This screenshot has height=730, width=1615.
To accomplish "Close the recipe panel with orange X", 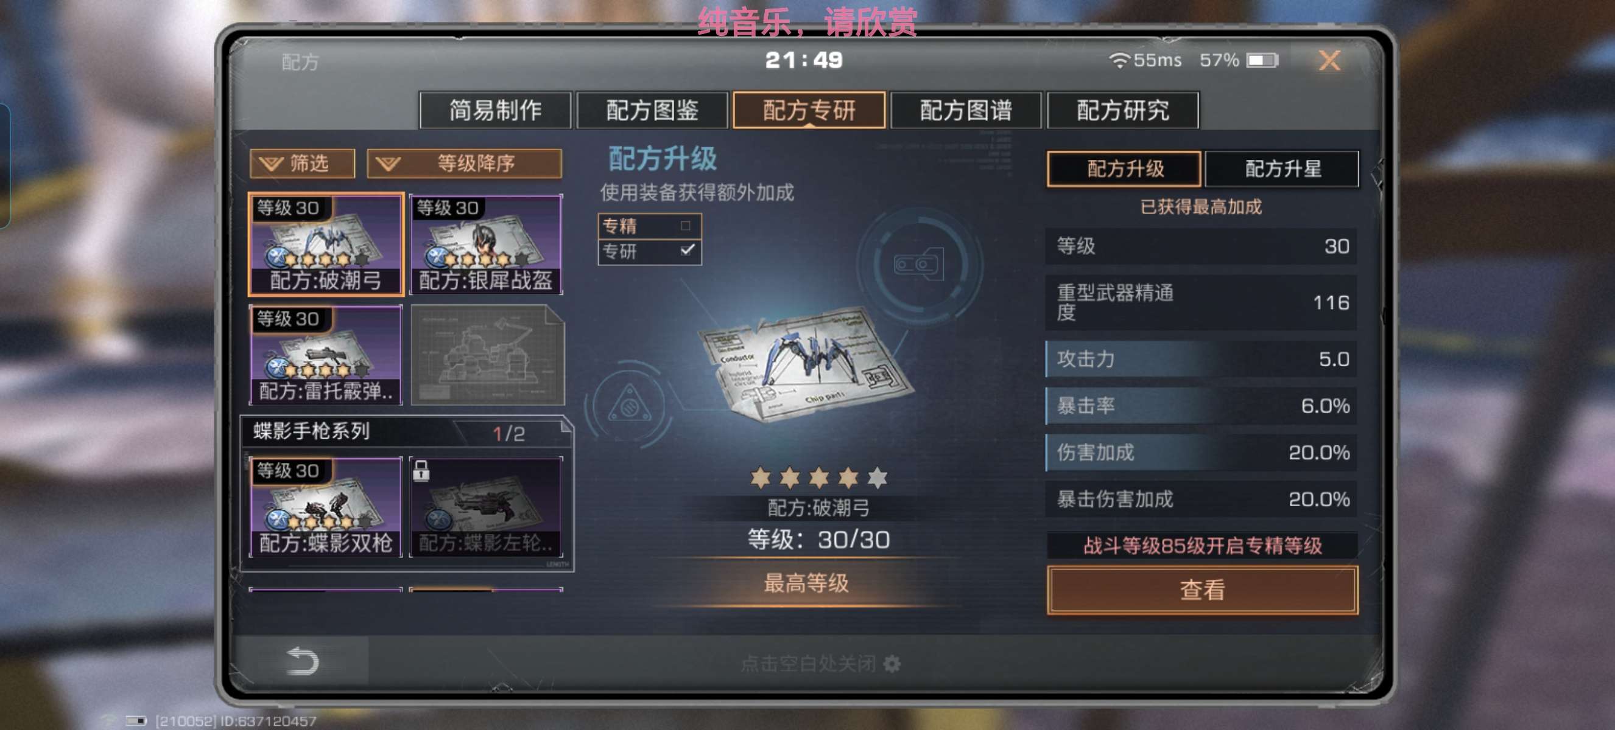I will [1329, 60].
